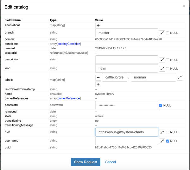The height and width of the screenshot is (170, 190).
Task: Expand the url field editor
Action: (x=162, y=132)
